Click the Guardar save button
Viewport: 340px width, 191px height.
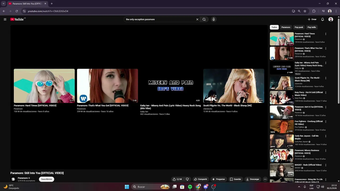(235, 179)
